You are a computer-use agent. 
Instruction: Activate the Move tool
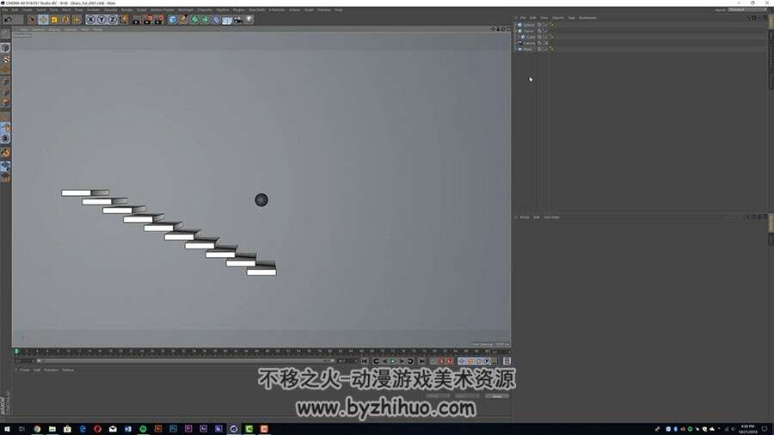pyautogui.click(x=44, y=20)
